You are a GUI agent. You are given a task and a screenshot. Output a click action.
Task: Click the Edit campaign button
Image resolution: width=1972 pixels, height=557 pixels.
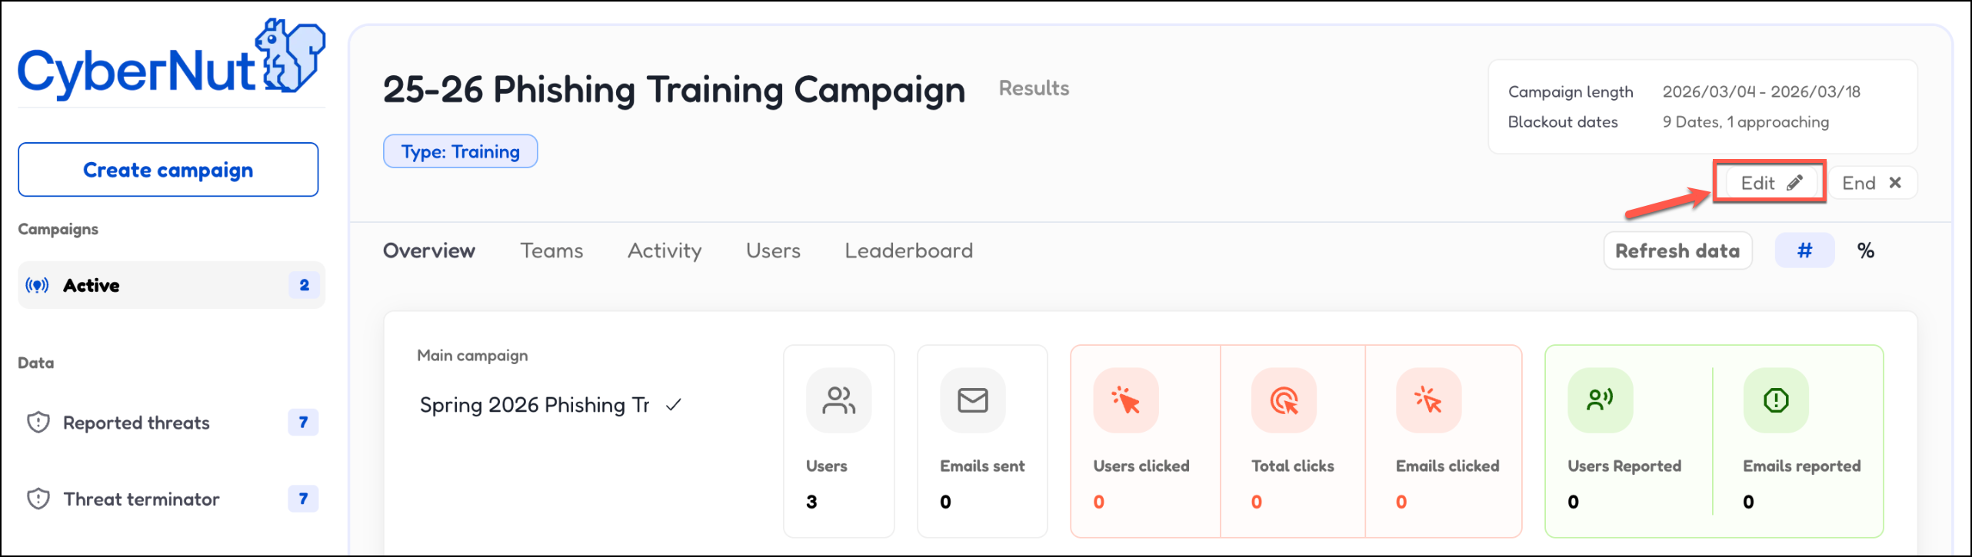(1770, 183)
